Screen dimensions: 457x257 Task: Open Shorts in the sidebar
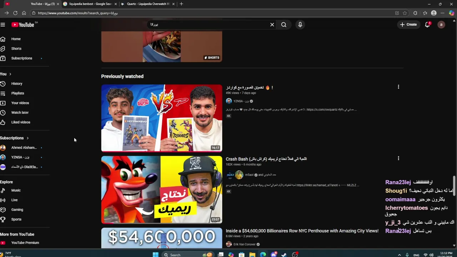click(16, 49)
